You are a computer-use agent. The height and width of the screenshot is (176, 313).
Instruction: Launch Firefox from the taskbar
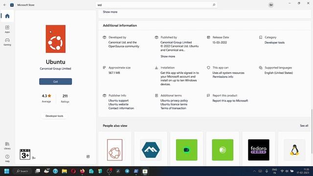pyautogui.click(x=82, y=171)
